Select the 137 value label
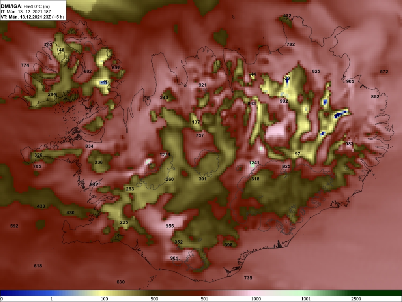The width and height of the screenshot is (402, 302). coord(196,122)
